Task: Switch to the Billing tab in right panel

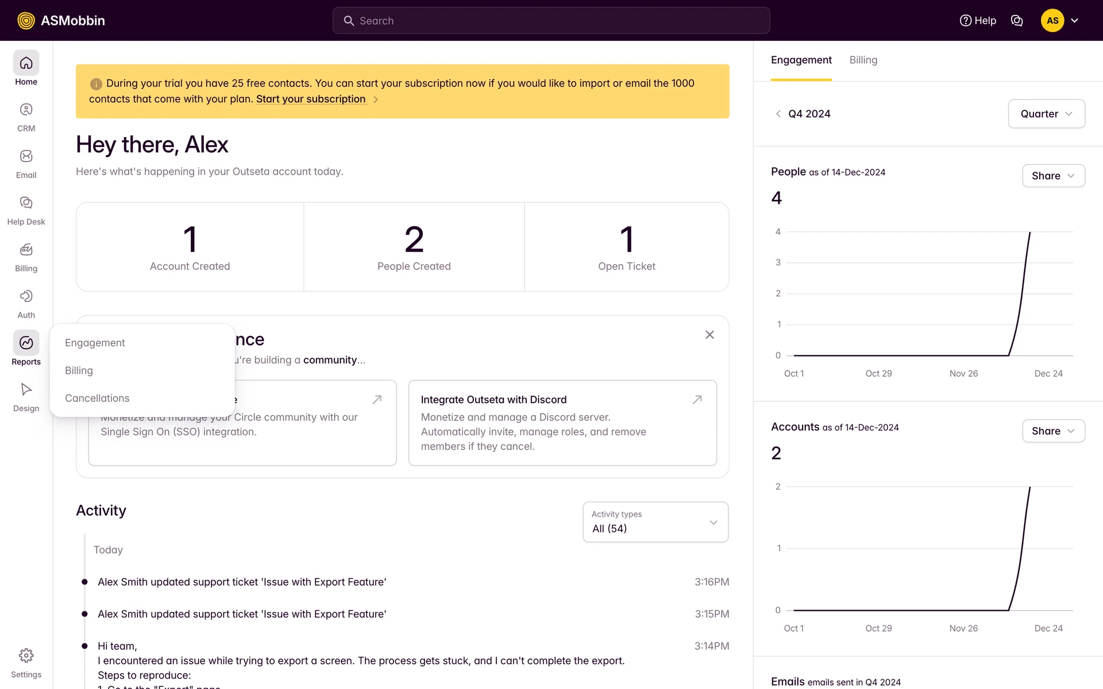Action: tap(863, 60)
